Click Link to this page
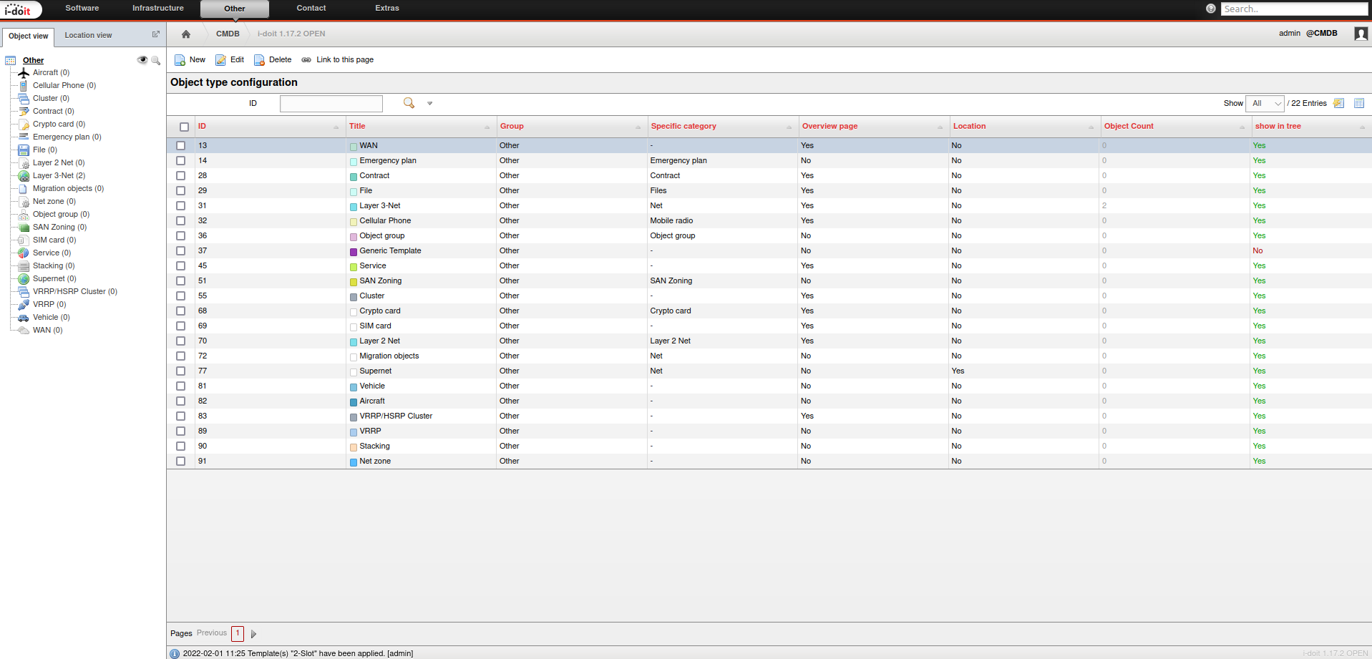1372x659 pixels. [x=344, y=60]
